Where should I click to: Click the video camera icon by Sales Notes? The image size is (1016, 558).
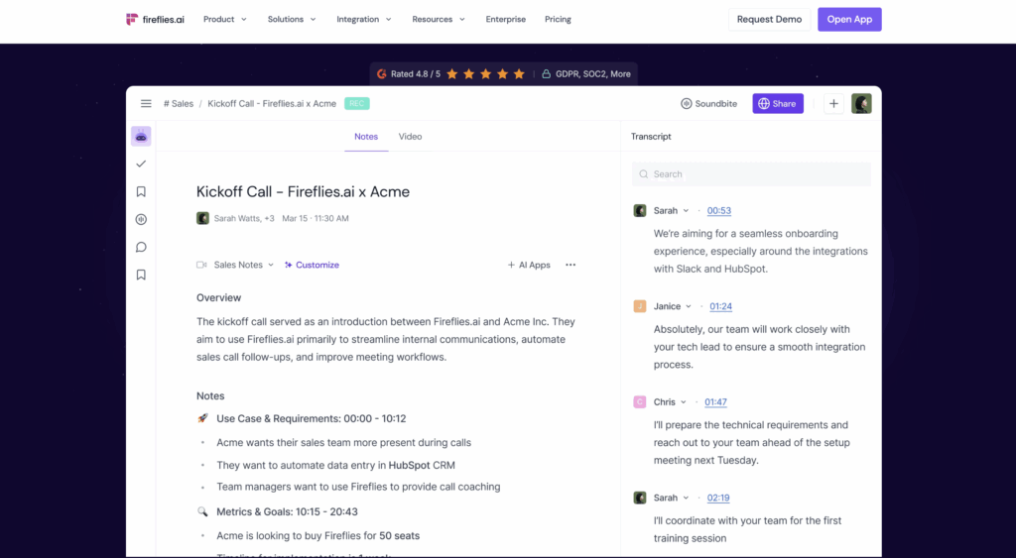pyautogui.click(x=201, y=265)
